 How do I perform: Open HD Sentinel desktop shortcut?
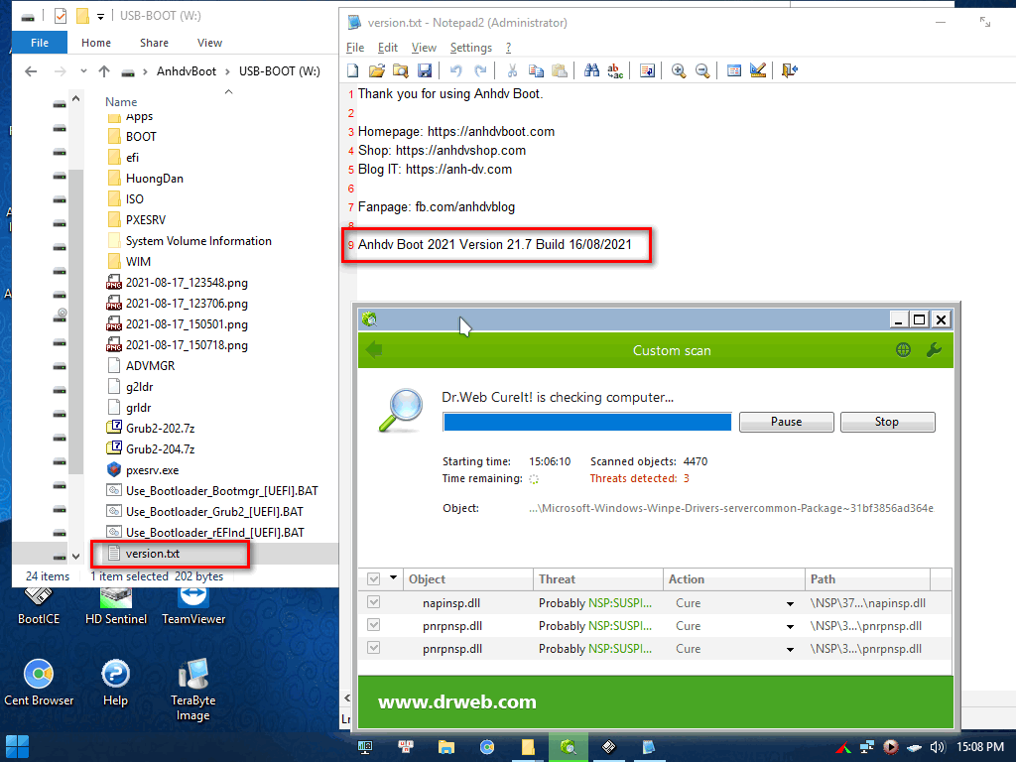[x=116, y=607]
